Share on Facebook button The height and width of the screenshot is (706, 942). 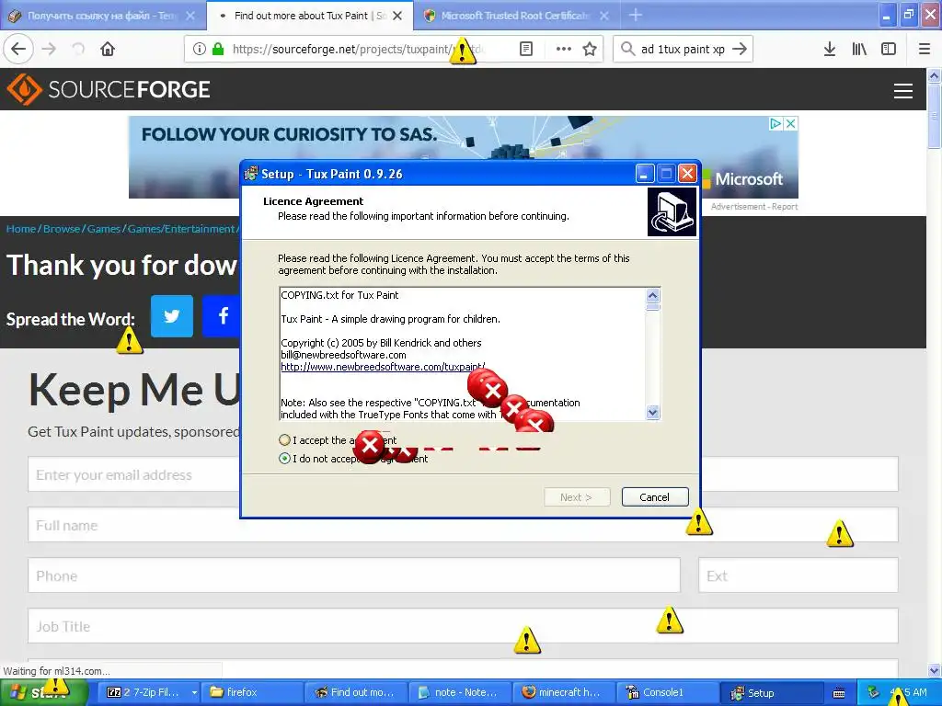(222, 316)
